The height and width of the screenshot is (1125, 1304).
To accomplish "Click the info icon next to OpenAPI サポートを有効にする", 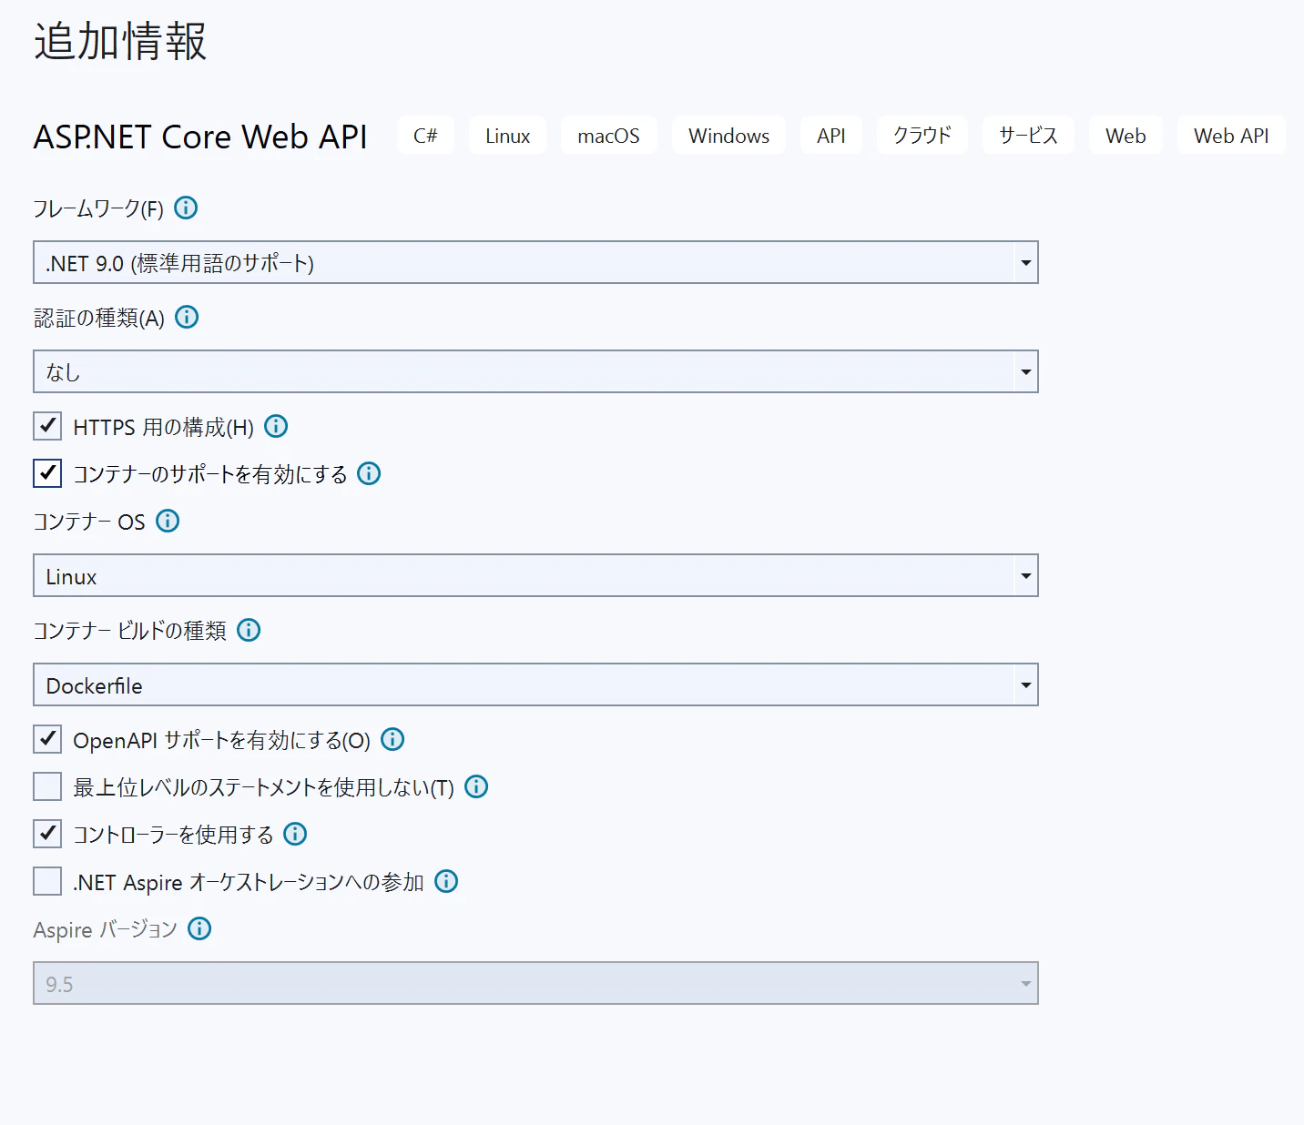I will [x=392, y=739].
